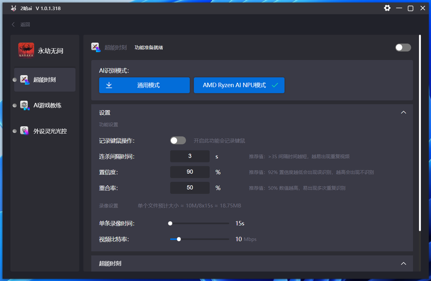431x281 pixels.
Task: Click the 永劫无间 game title
Action: point(51,51)
